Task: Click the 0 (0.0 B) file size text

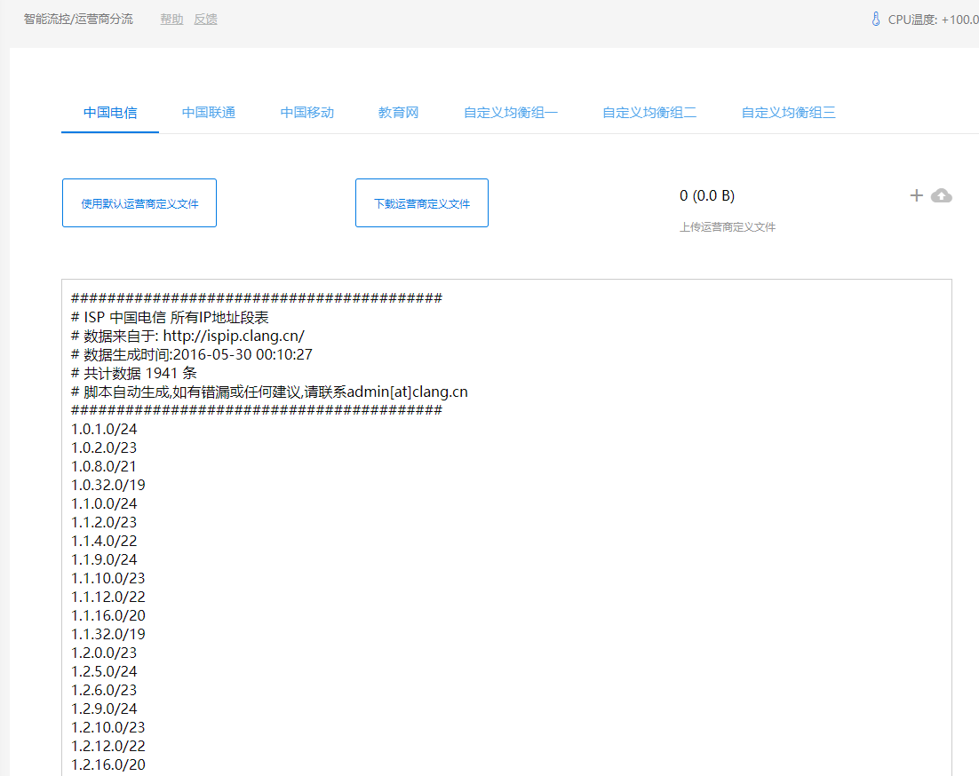Action: point(707,195)
